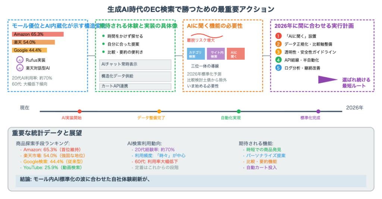
Task: Click the yellow number 3 circle
Action: click(x=278, y=52)
